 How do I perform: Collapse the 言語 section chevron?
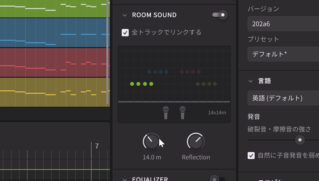(250, 81)
